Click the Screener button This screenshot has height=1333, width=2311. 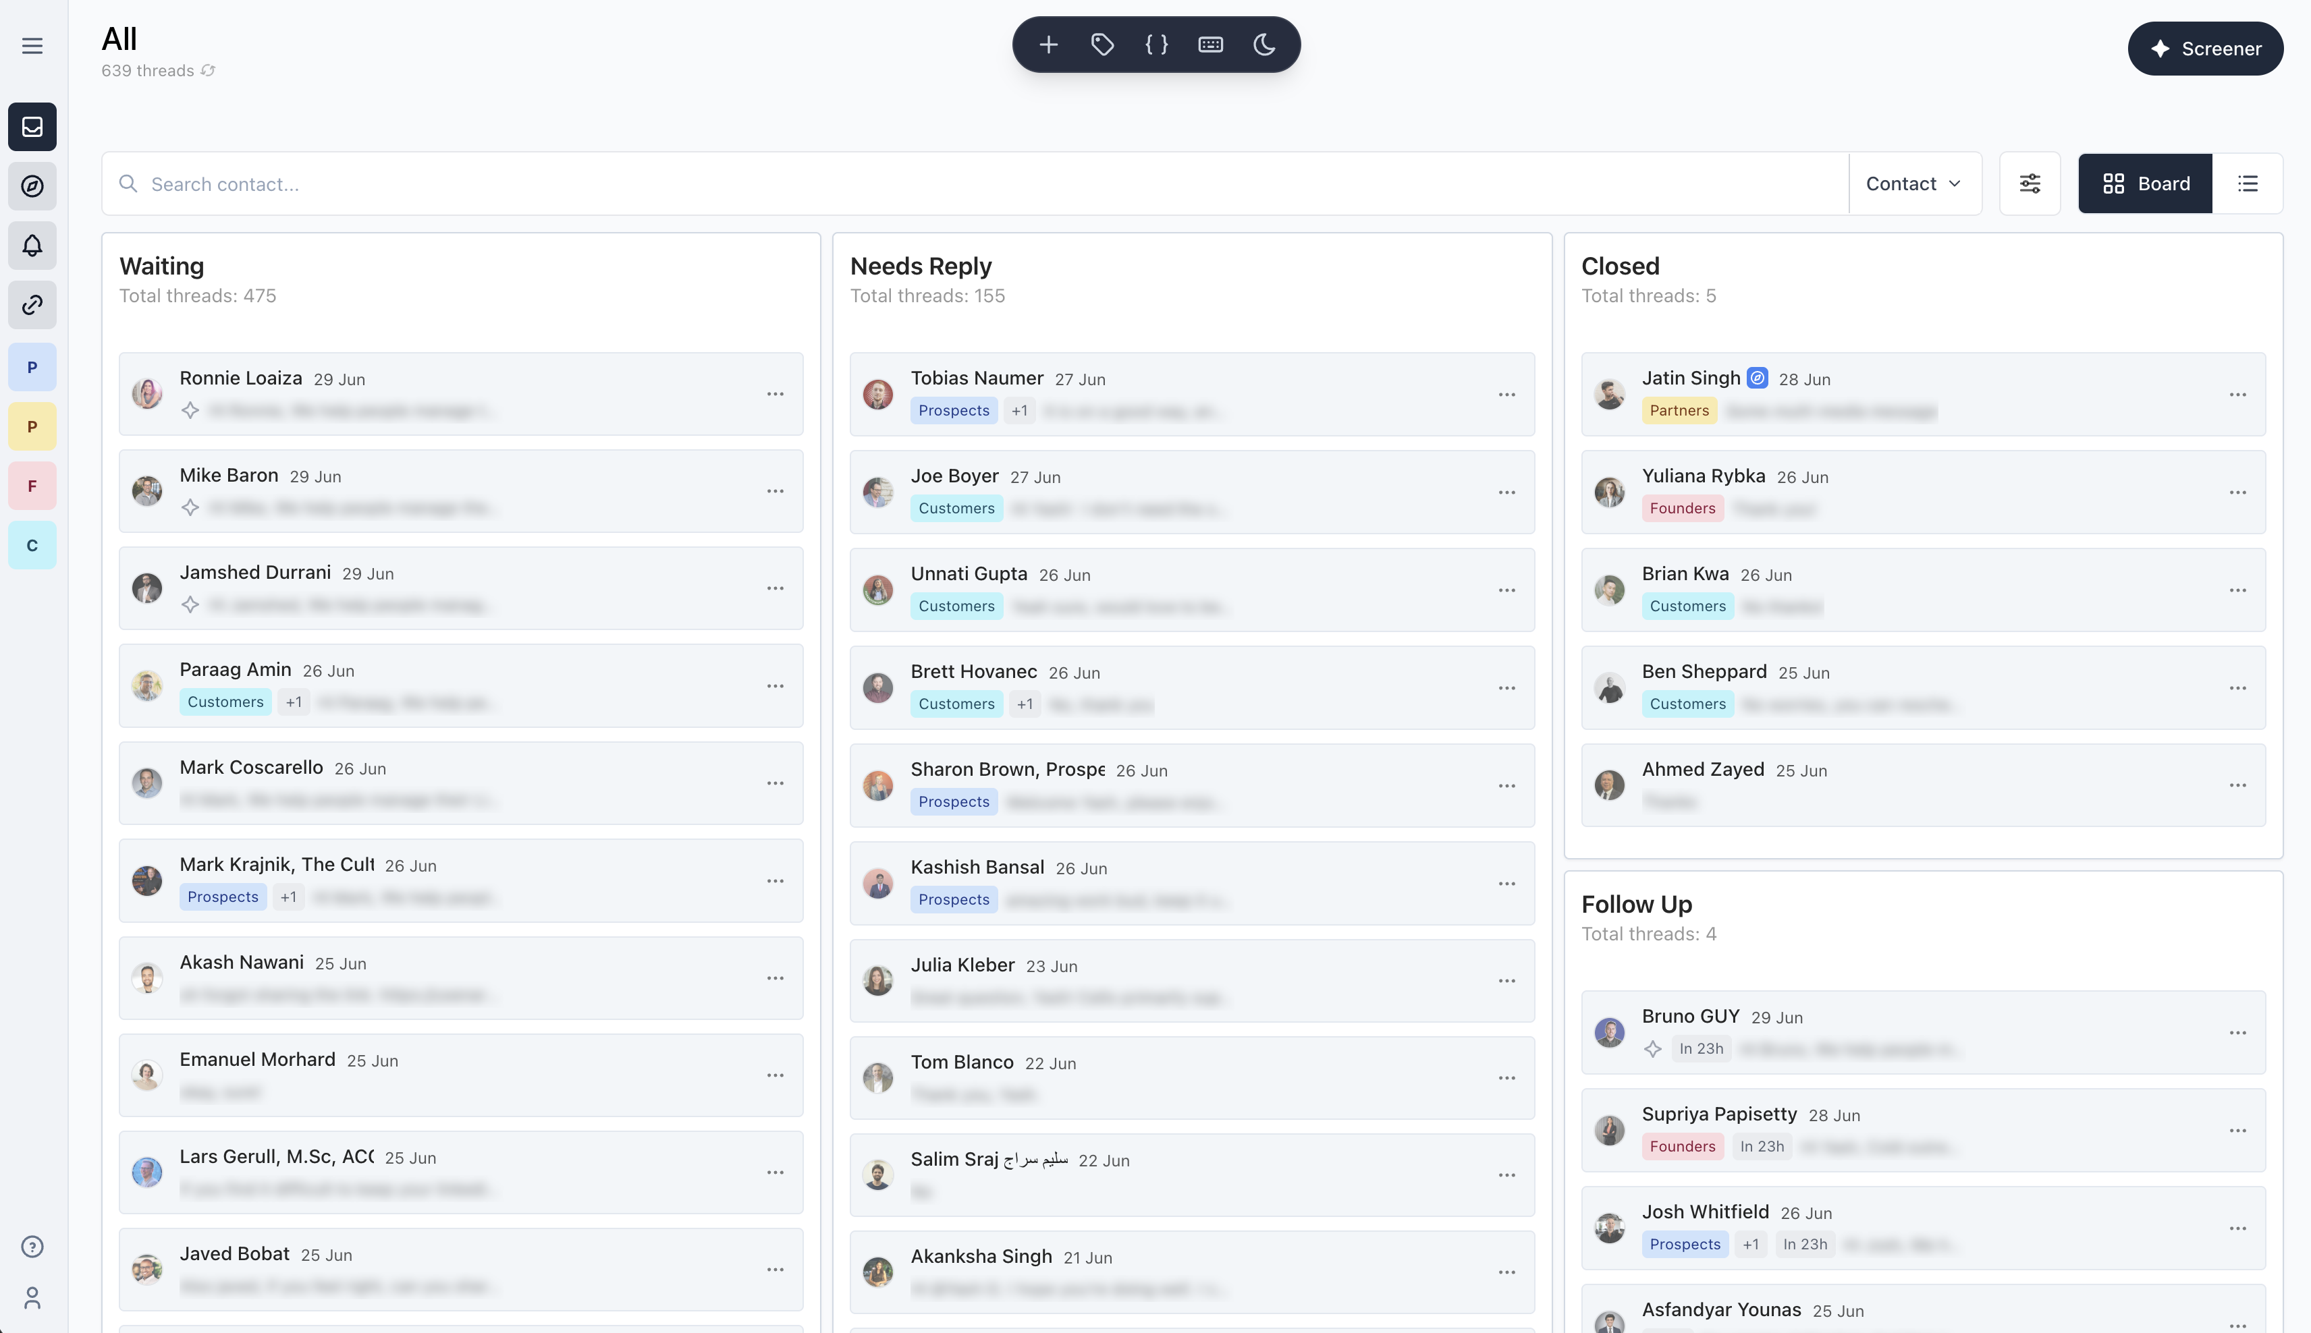(x=2206, y=49)
